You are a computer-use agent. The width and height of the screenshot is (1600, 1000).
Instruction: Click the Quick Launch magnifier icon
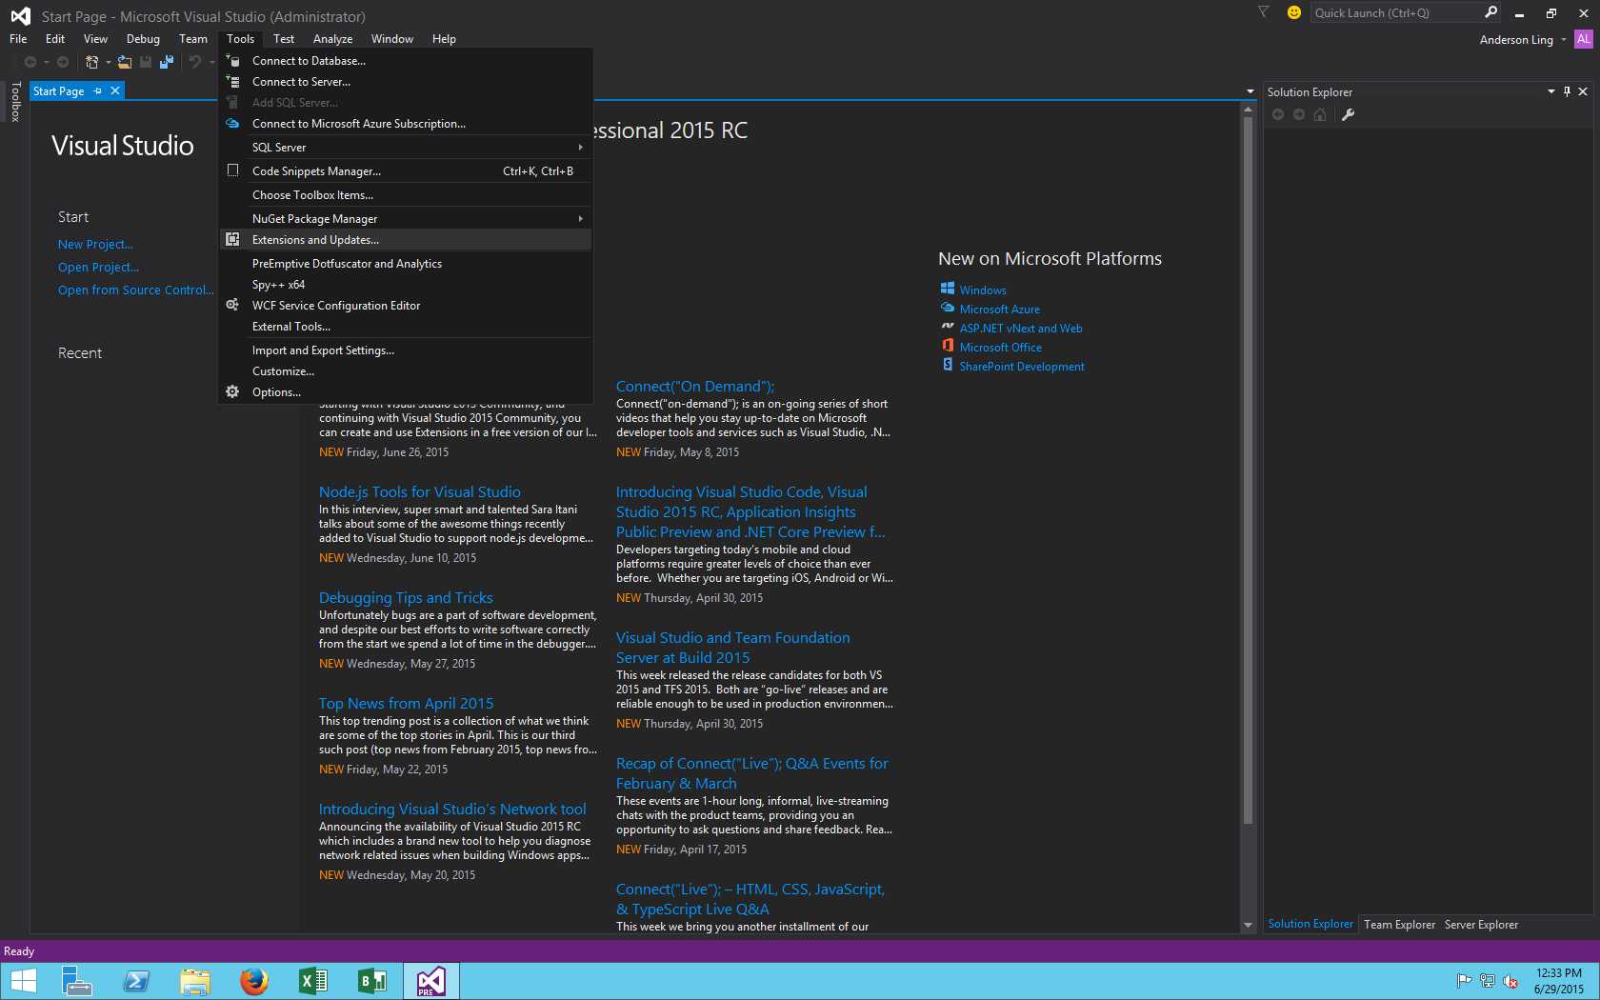tap(1490, 12)
